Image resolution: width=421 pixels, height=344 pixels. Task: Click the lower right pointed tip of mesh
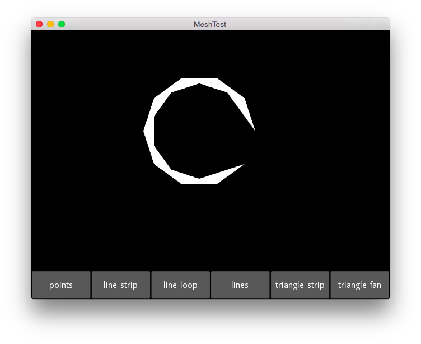coord(243,165)
